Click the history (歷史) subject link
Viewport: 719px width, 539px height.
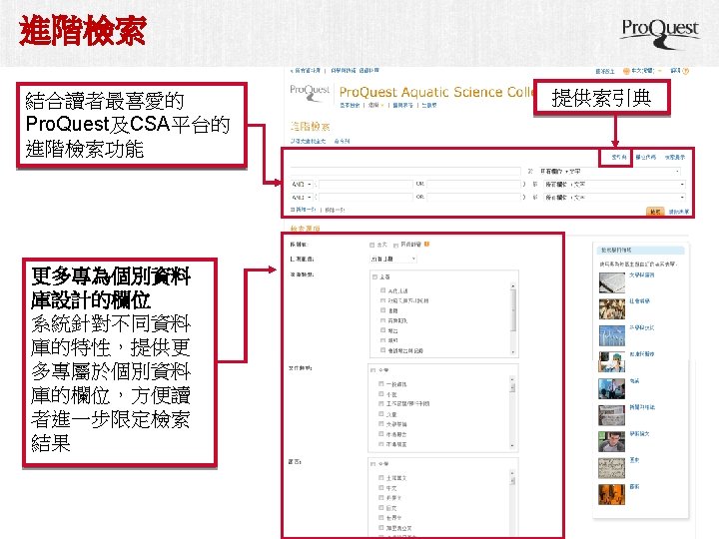[x=634, y=460]
